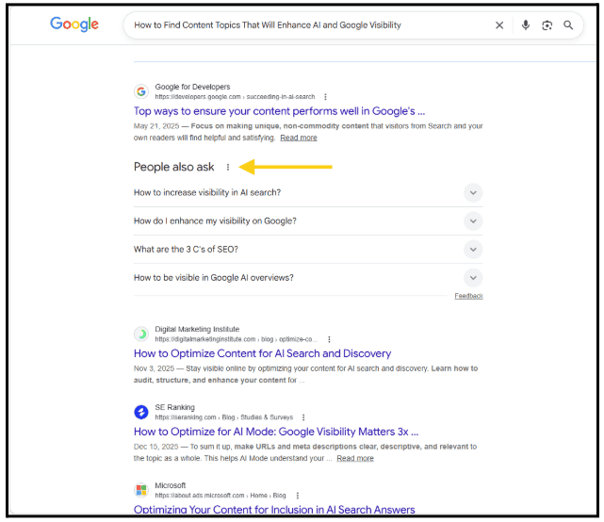The image size is (604, 522).
Task: Click the 'People also ask' heading
Action: point(173,167)
